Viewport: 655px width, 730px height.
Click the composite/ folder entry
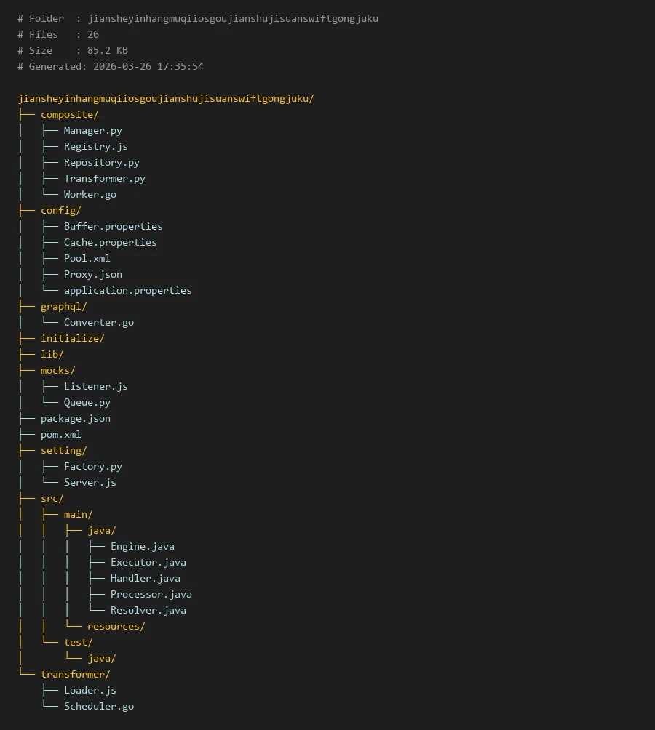pos(69,114)
